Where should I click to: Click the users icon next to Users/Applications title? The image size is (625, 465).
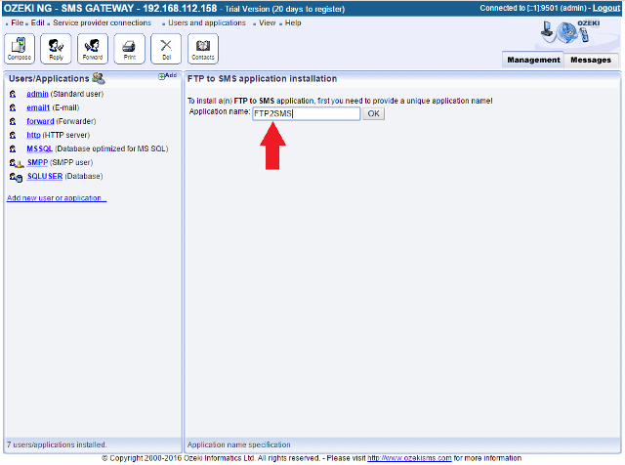pos(99,78)
